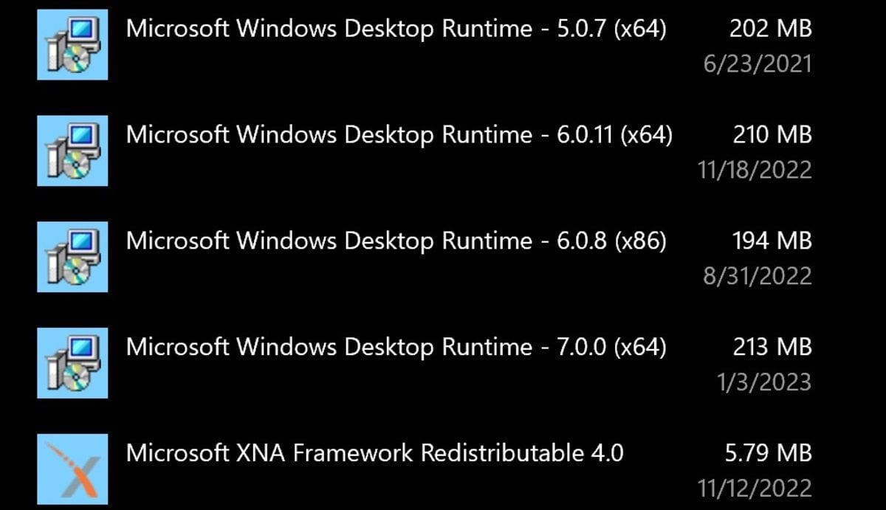Viewport: 886px width, 510px height.
Task: Click the 202 MB size value
Action: click(x=770, y=29)
